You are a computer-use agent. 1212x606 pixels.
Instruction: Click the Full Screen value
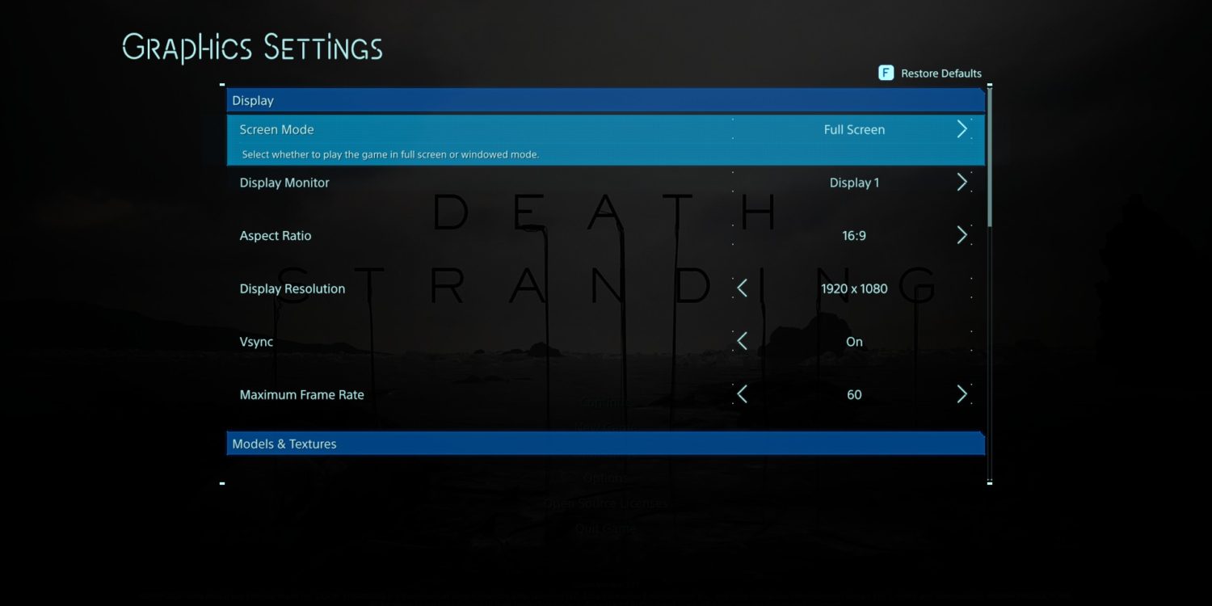[854, 129]
